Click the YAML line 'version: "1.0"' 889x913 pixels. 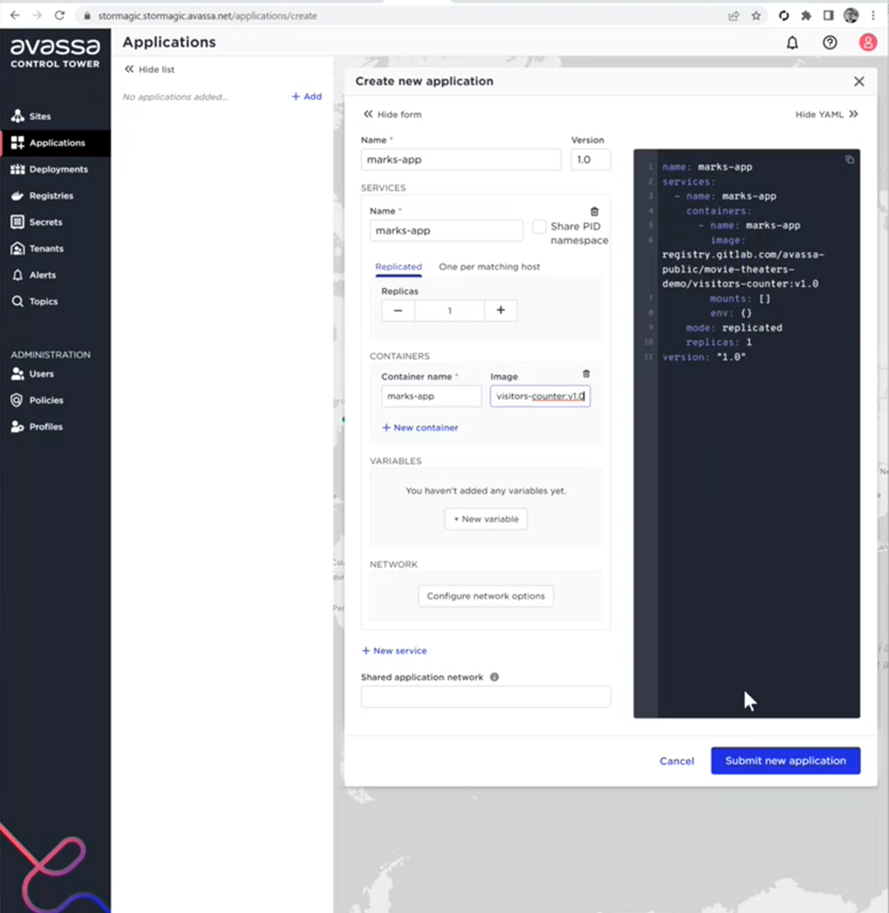pos(704,357)
